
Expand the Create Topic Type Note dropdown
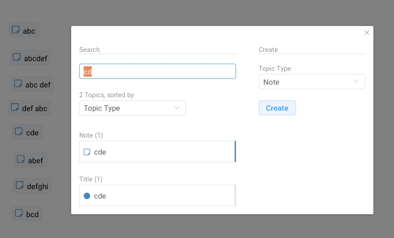pyautogui.click(x=312, y=82)
